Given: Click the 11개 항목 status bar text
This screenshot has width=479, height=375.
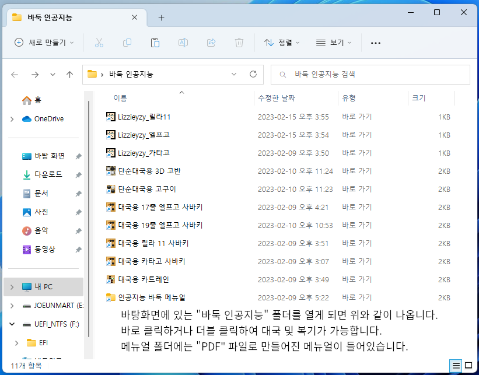Looking at the screenshot, I should coord(26,366).
